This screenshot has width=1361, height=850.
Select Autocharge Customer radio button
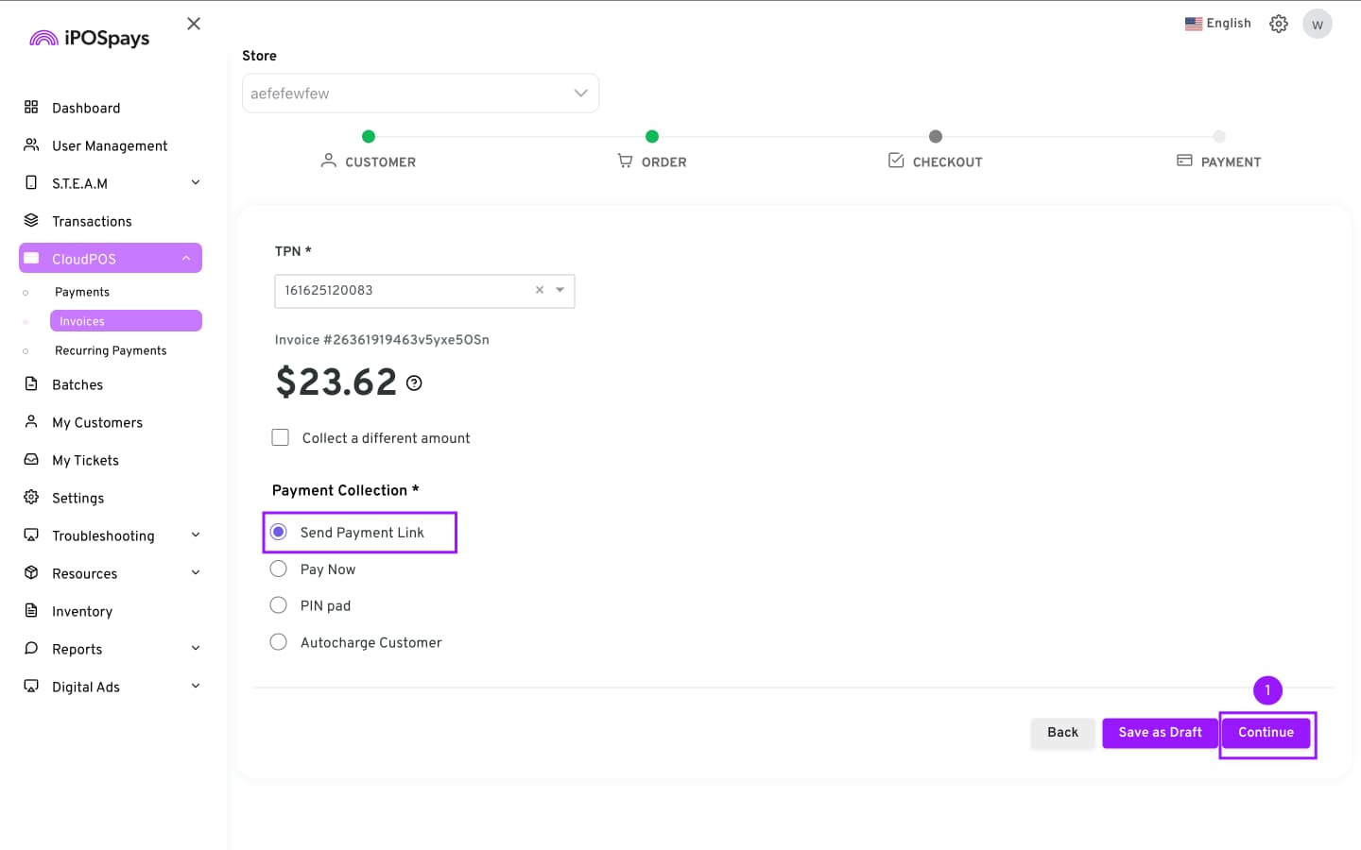279,642
